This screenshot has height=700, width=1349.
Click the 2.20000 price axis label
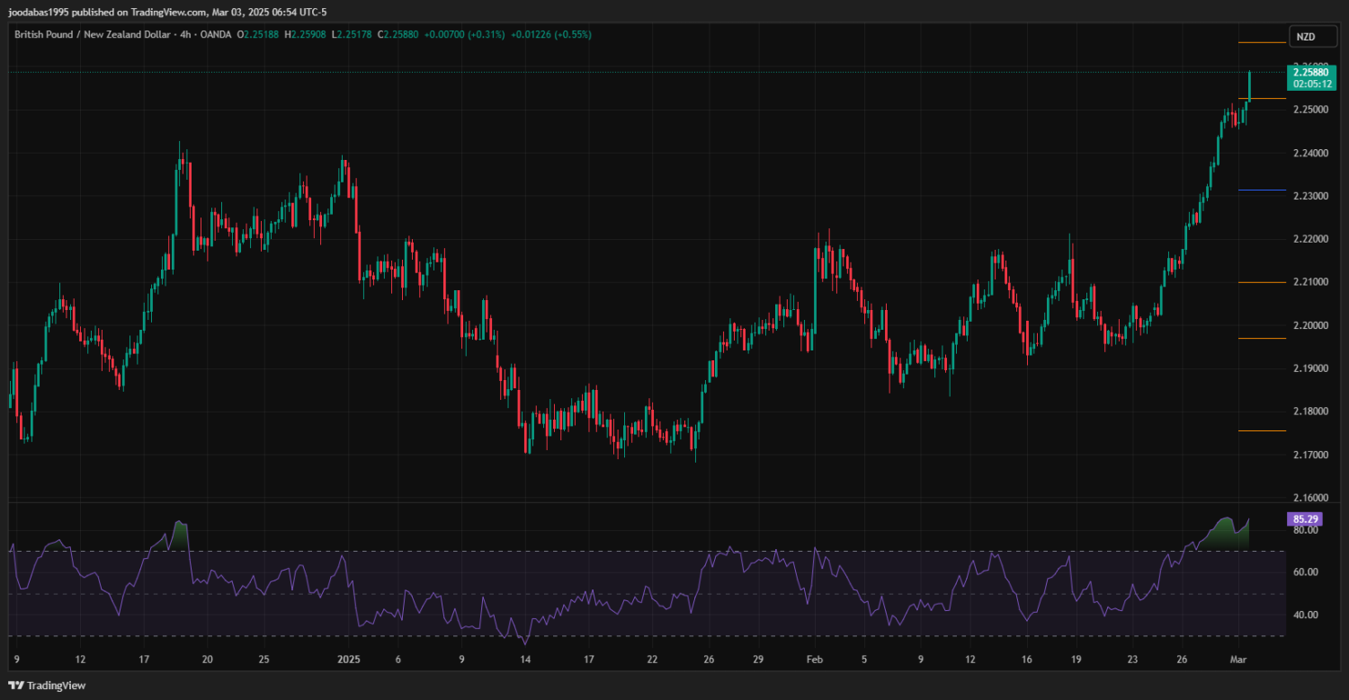point(1310,325)
